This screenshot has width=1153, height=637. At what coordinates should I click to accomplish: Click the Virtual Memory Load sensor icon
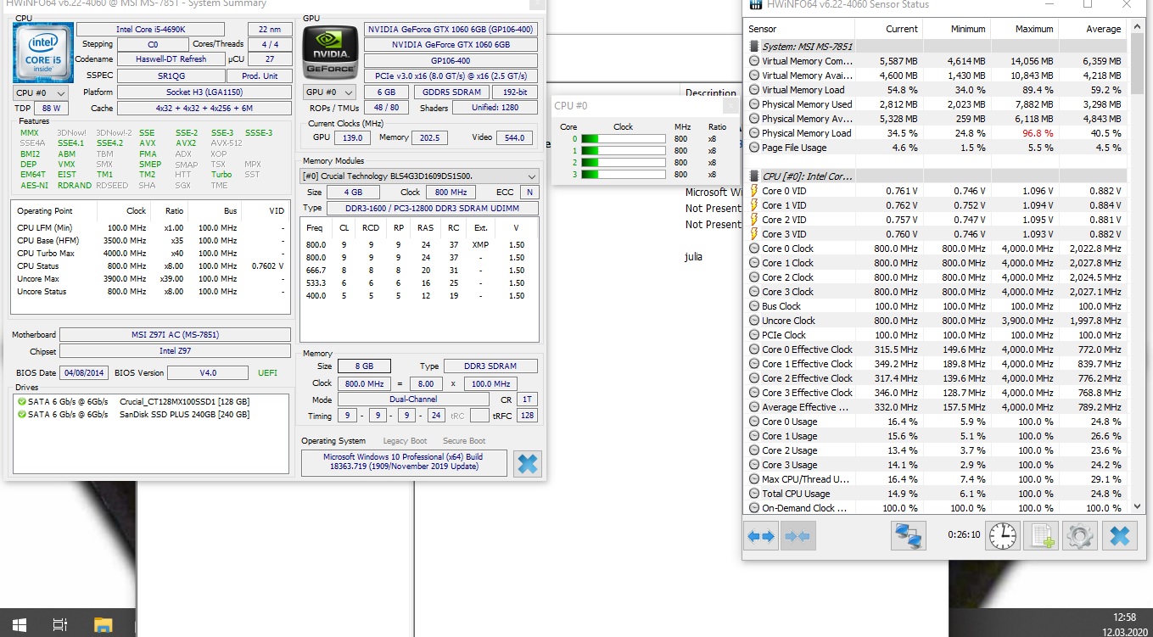tap(754, 90)
